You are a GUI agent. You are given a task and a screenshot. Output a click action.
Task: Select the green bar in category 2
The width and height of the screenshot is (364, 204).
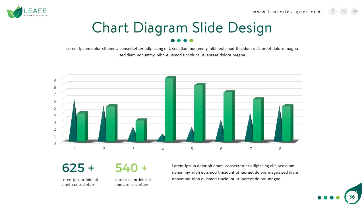click(x=112, y=123)
